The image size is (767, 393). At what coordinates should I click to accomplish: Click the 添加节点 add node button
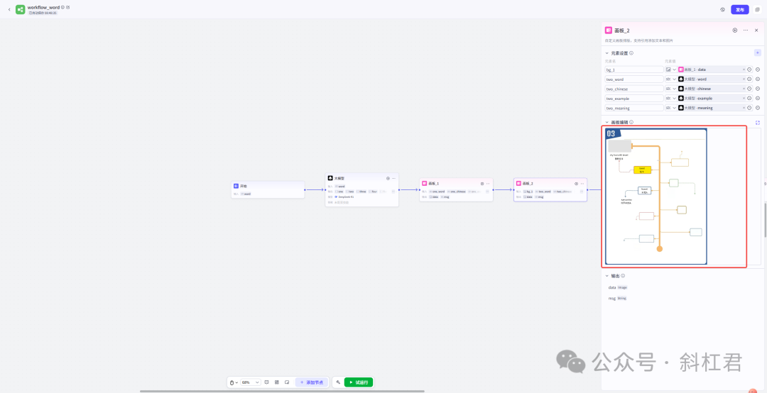point(312,382)
